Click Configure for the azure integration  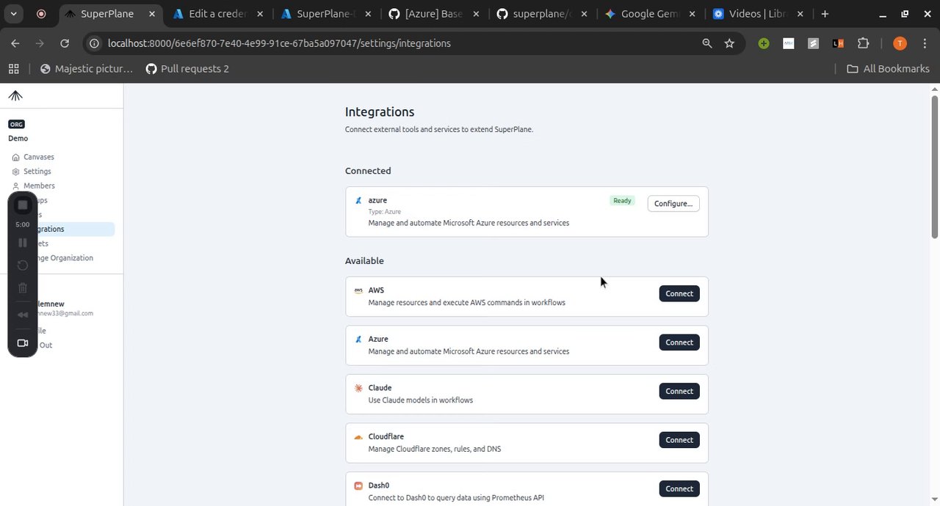coord(673,204)
